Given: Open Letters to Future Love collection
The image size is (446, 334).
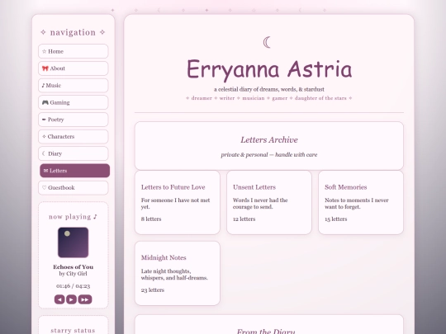Looking at the screenshot, I should pyautogui.click(x=178, y=203).
